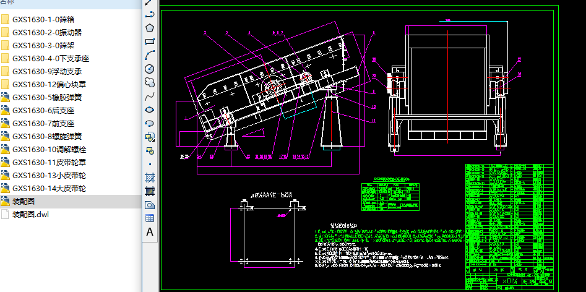This screenshot has height=292, width=586.
Task: Select the Ellipse draw tool
Action: click(150, 109)
